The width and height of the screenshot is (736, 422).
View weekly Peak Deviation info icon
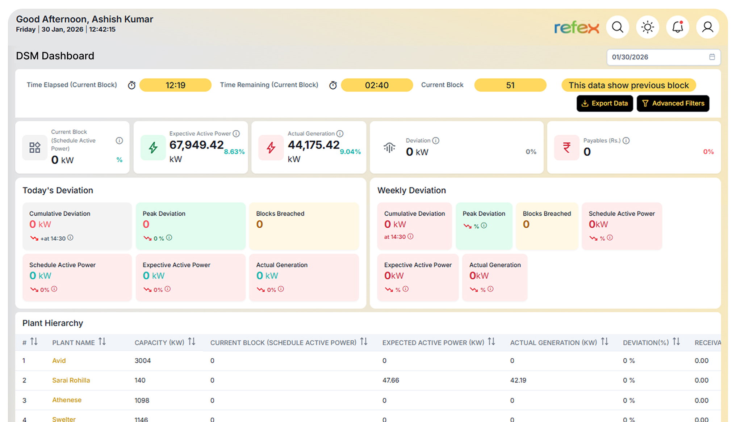pos(485,225)
